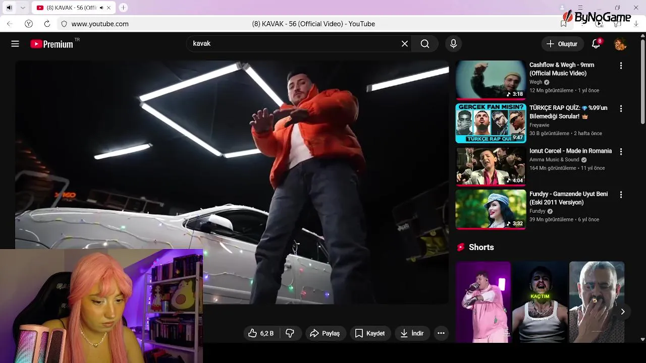646x363 pixels.
Task: Visit the Freyawie channel name
Action: point(539,125)
